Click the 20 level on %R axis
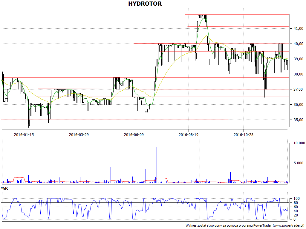The image size is (306, 229). click(x=296, y=215)
